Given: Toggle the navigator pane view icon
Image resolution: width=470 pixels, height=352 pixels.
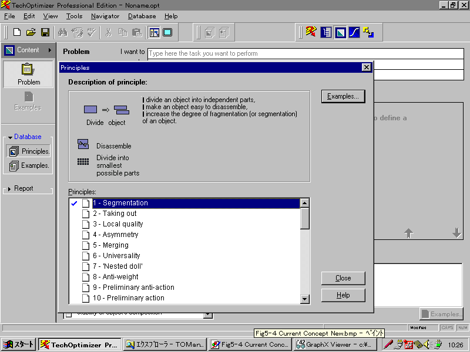Looking at the screenshot, I should point(155,32).
